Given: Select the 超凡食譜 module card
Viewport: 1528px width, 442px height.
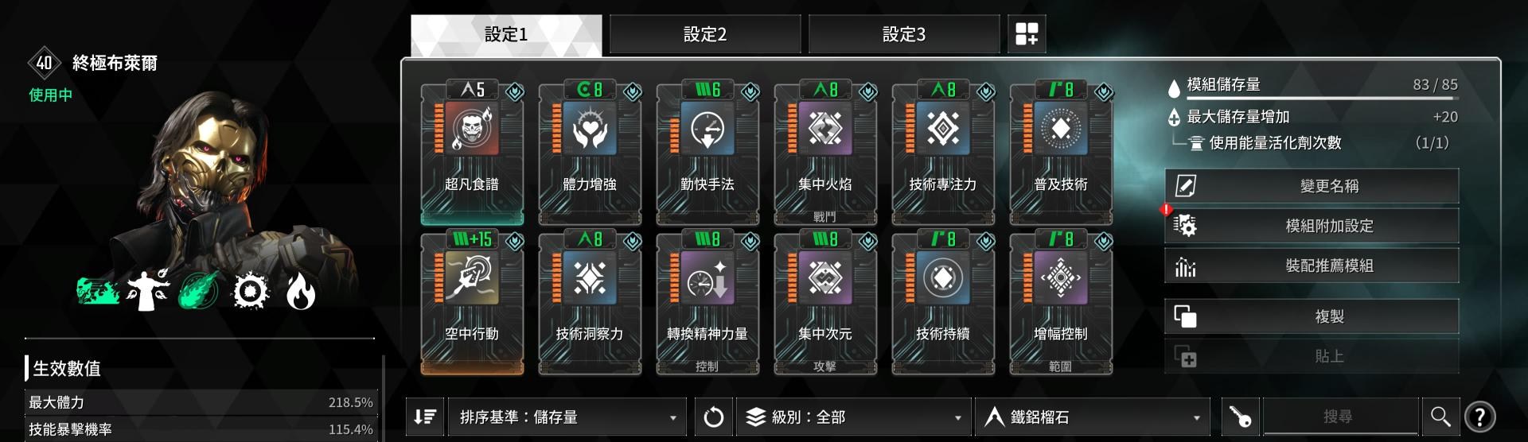Looking at the screenshot, I should (472, 154).
